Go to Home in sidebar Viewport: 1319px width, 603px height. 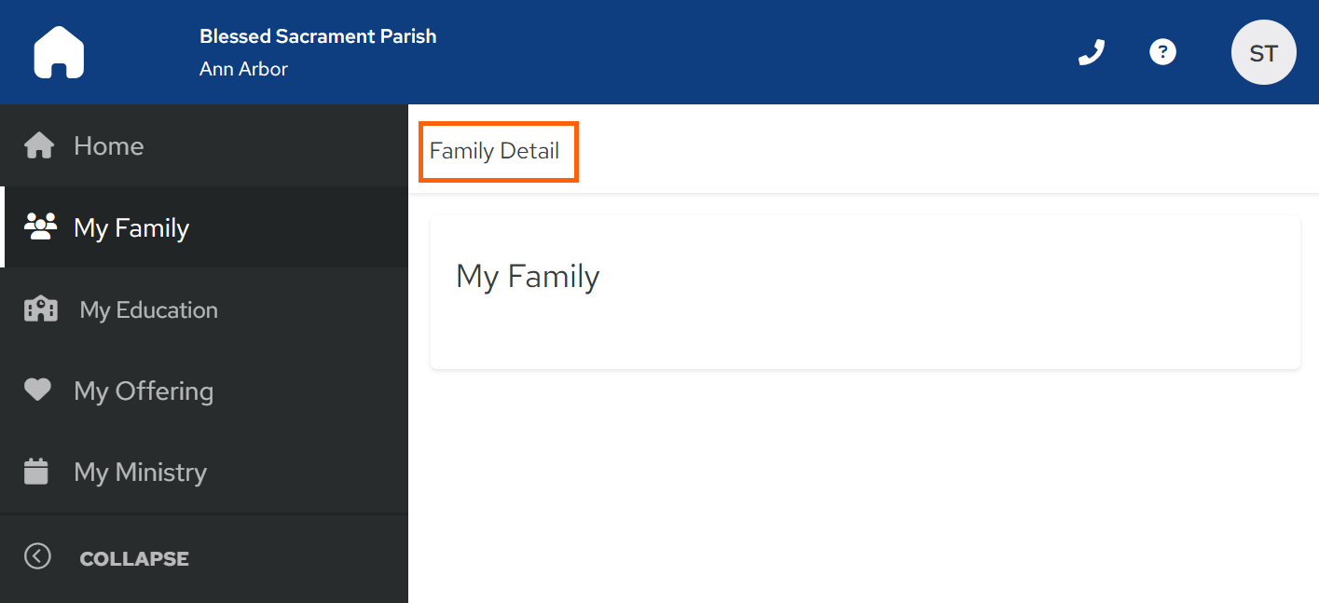[204, 145]
